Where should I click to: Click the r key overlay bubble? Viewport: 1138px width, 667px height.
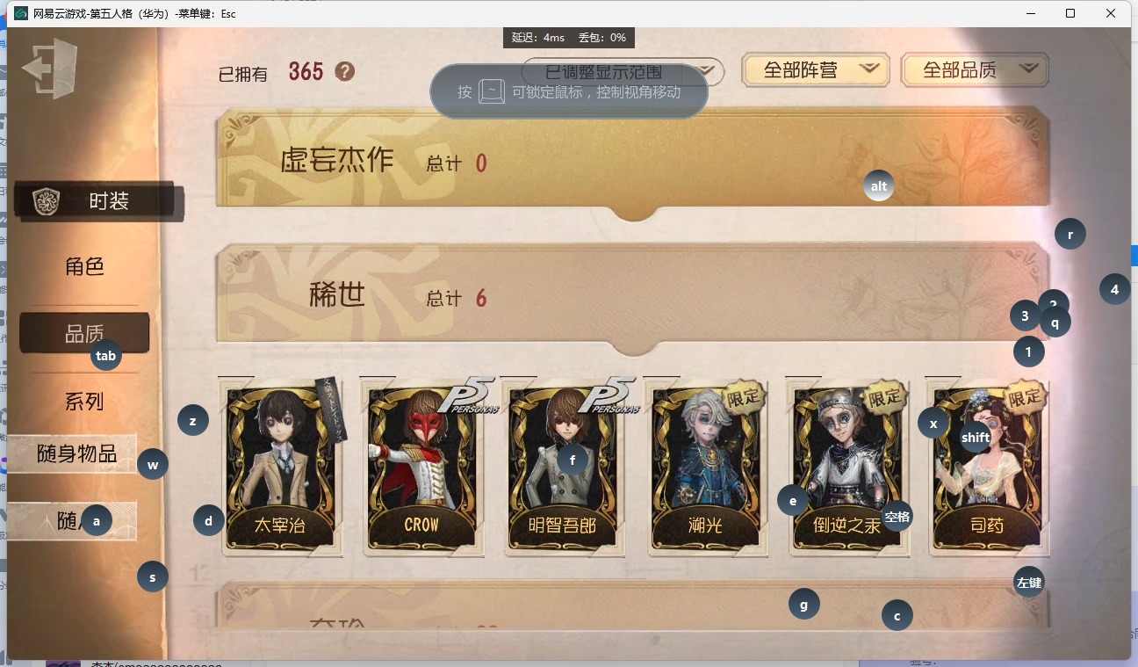pyautogui.click(x=1070, y=235)
